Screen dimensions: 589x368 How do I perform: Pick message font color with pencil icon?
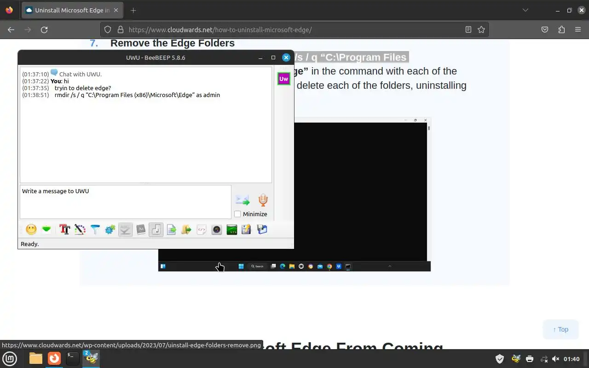(x=80, y=229)
